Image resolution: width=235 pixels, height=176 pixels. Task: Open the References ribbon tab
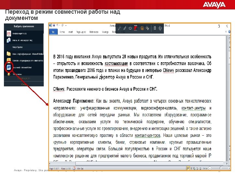click(x=94, y=32)
